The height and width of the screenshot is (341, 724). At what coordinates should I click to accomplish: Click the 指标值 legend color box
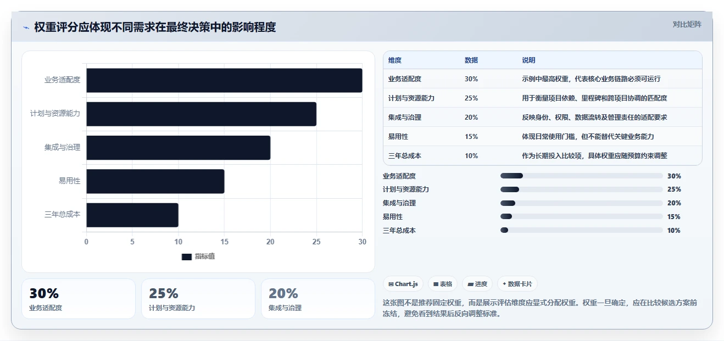[x=186, y=256]
